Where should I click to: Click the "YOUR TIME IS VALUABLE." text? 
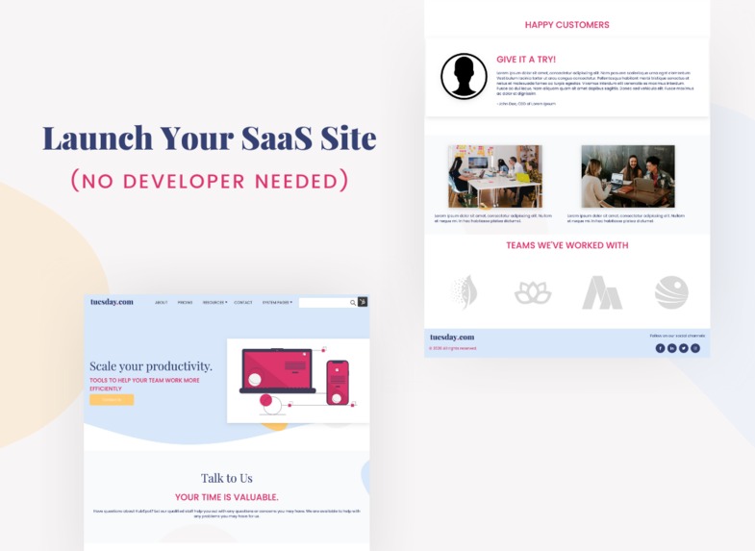(226, 497)
